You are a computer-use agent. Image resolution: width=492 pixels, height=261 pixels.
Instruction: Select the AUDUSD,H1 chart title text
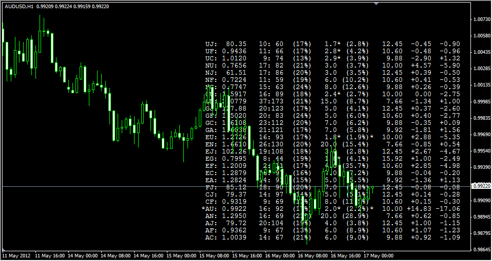[x=19, y=6]
